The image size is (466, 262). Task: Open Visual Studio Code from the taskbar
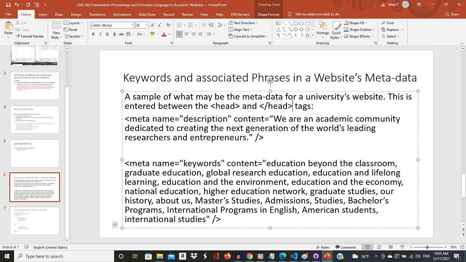click(293, 256)
